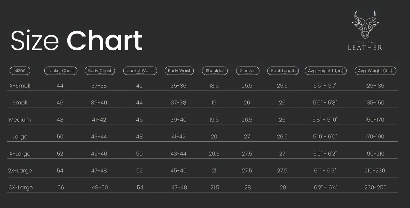Click the Size Chart title text

click(76, 40)
